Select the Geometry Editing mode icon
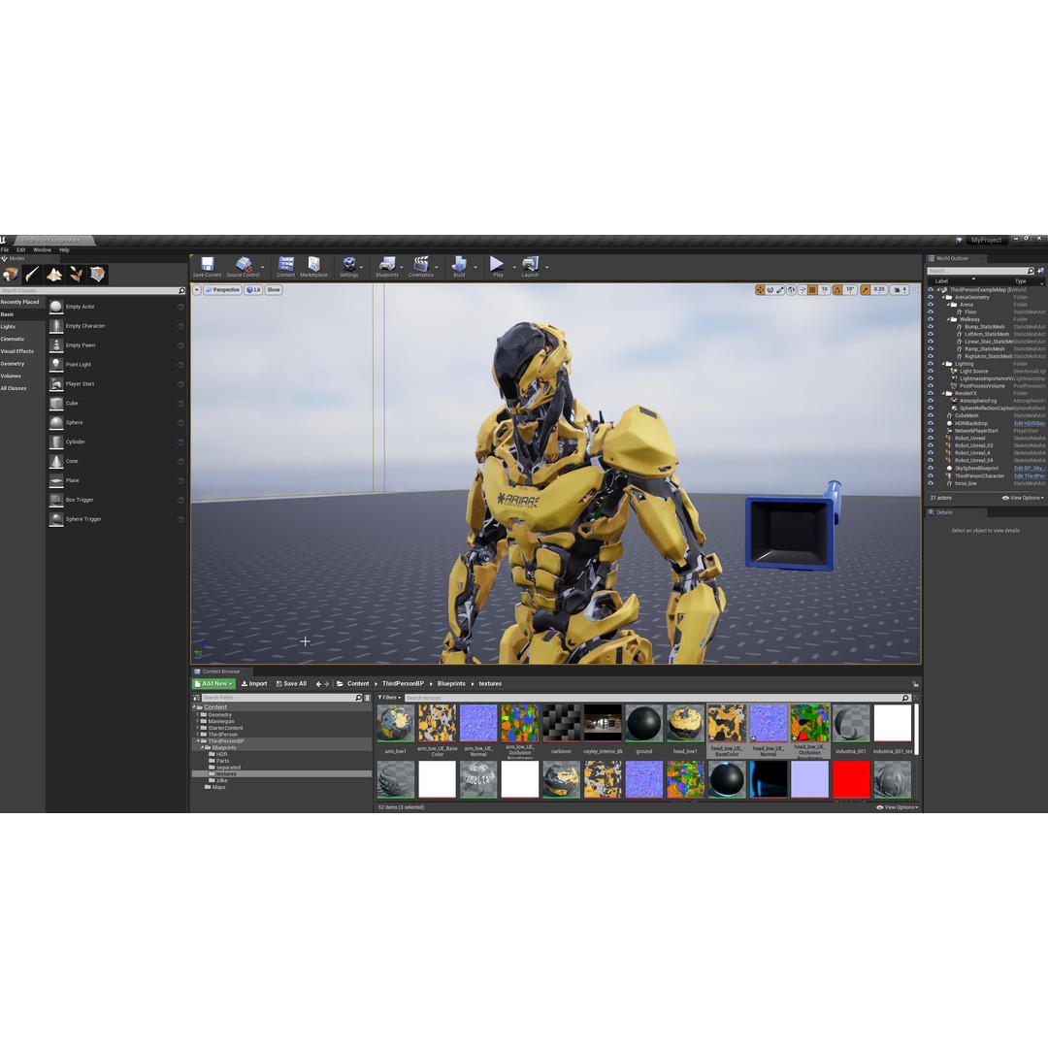Screen dimensions: 1048x1048 click(x=98, y=274)
